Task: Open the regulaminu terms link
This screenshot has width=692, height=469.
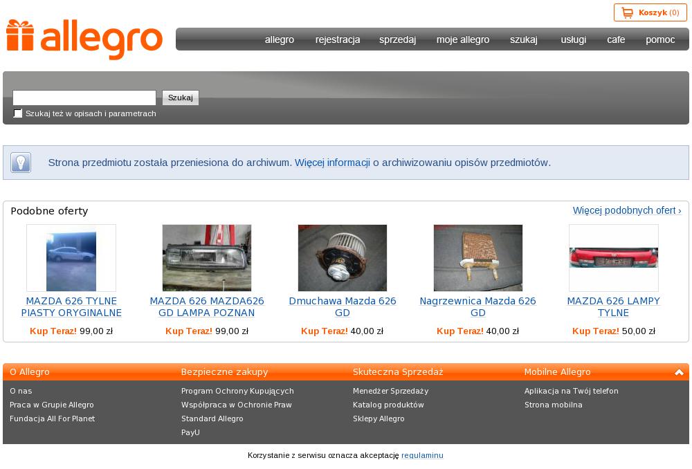Action: [422, 455]
